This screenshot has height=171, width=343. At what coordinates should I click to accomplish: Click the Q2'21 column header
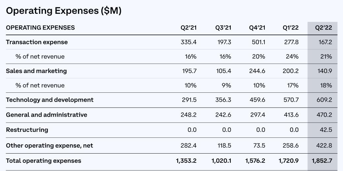point(189,28)
